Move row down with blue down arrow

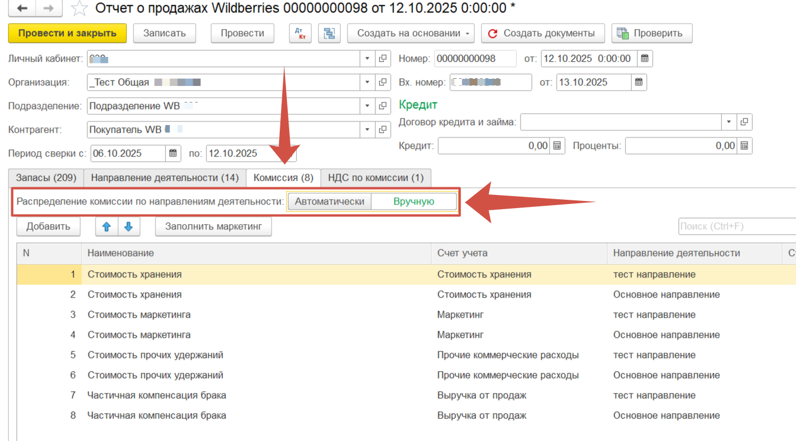click(x=129, y=226)
